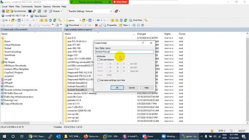
Task: Toggle the Set UID checkbox
Action: 128,64
